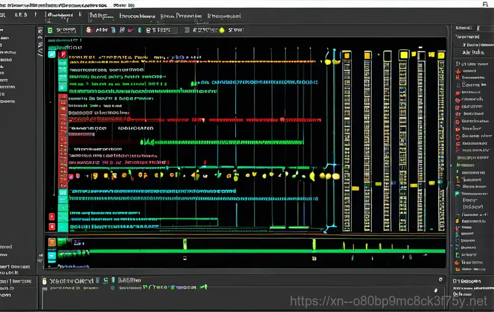Image resolution: width=494 pixels, height=312 pixels.
Task: Click the green square icon starting the toolbar
Action: click(x=50, y=31)
